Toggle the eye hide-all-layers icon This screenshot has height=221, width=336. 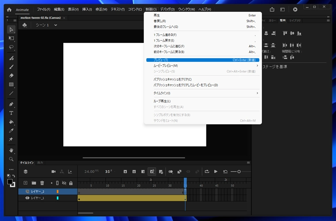(x=64, y=183)
